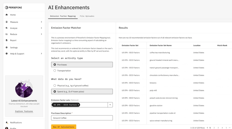Click the Reduce chart icon

point(6,34)
